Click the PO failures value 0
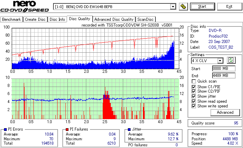The width and height of the screenshot is (243, 148). click(177, 145)
